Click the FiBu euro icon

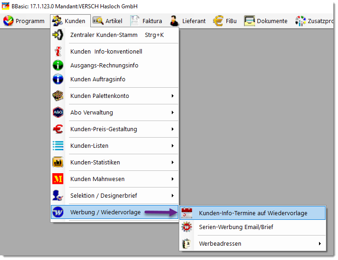pyautogui.click(x=218, y=21)
